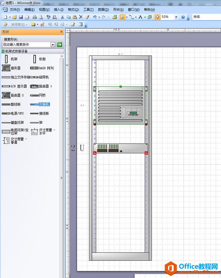Screen dimensions: 221x278
Task: Select the server device in the rack
Action: coord(120,105)
